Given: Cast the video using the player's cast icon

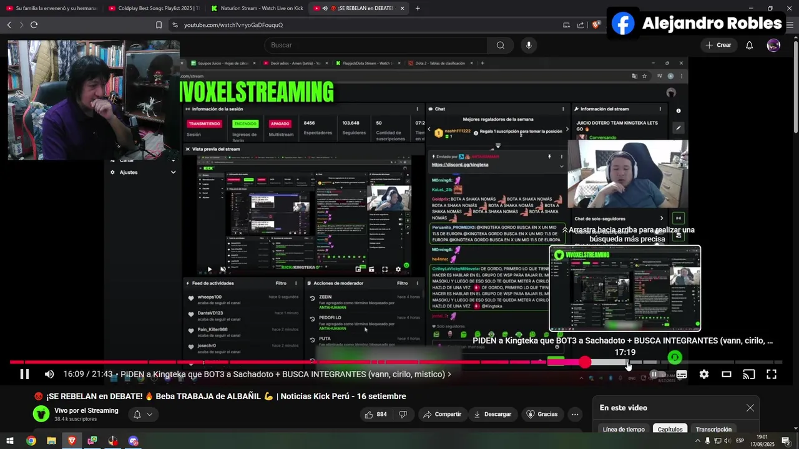Looking at the screenshot, I should [749, 374].
